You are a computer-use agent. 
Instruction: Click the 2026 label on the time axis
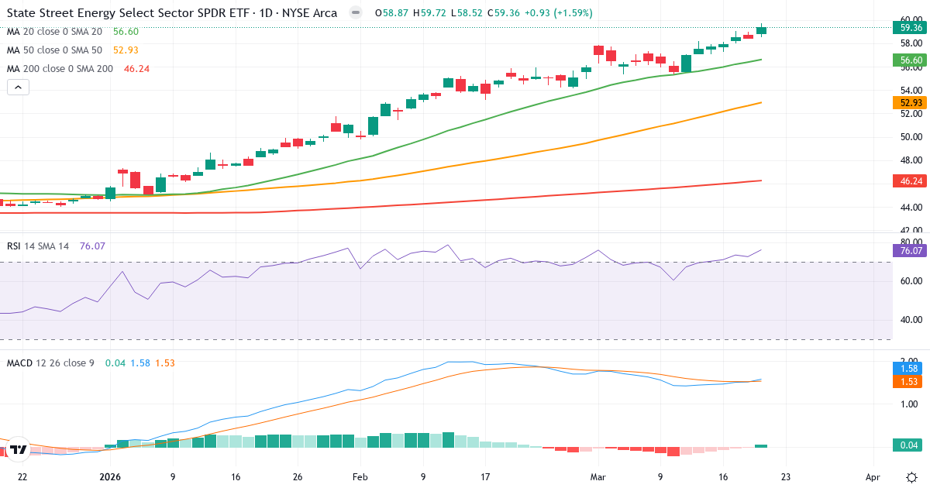111,478
